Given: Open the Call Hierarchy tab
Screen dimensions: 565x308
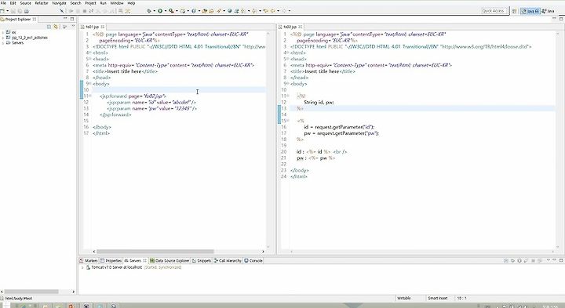Looking at the screenshot, I should point(228,260).
